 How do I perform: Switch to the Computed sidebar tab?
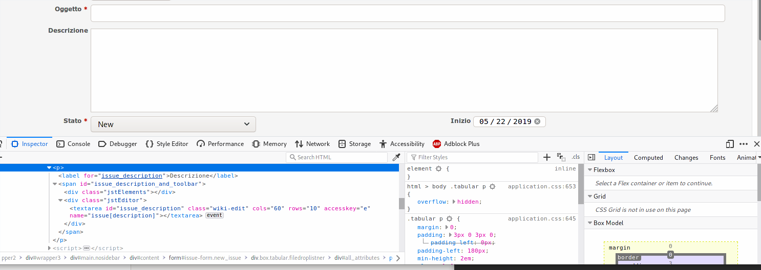click(x=648, y=158)
